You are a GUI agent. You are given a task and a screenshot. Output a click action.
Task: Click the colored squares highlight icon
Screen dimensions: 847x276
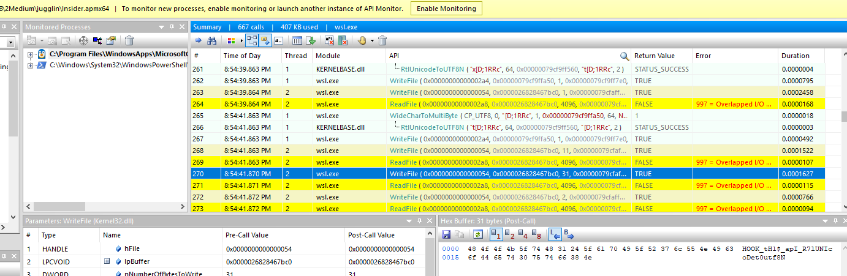click(230, 40)
